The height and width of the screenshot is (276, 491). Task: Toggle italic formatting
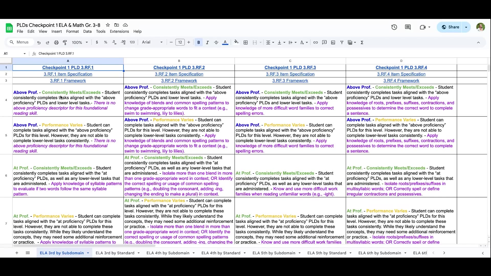point(207,42)
